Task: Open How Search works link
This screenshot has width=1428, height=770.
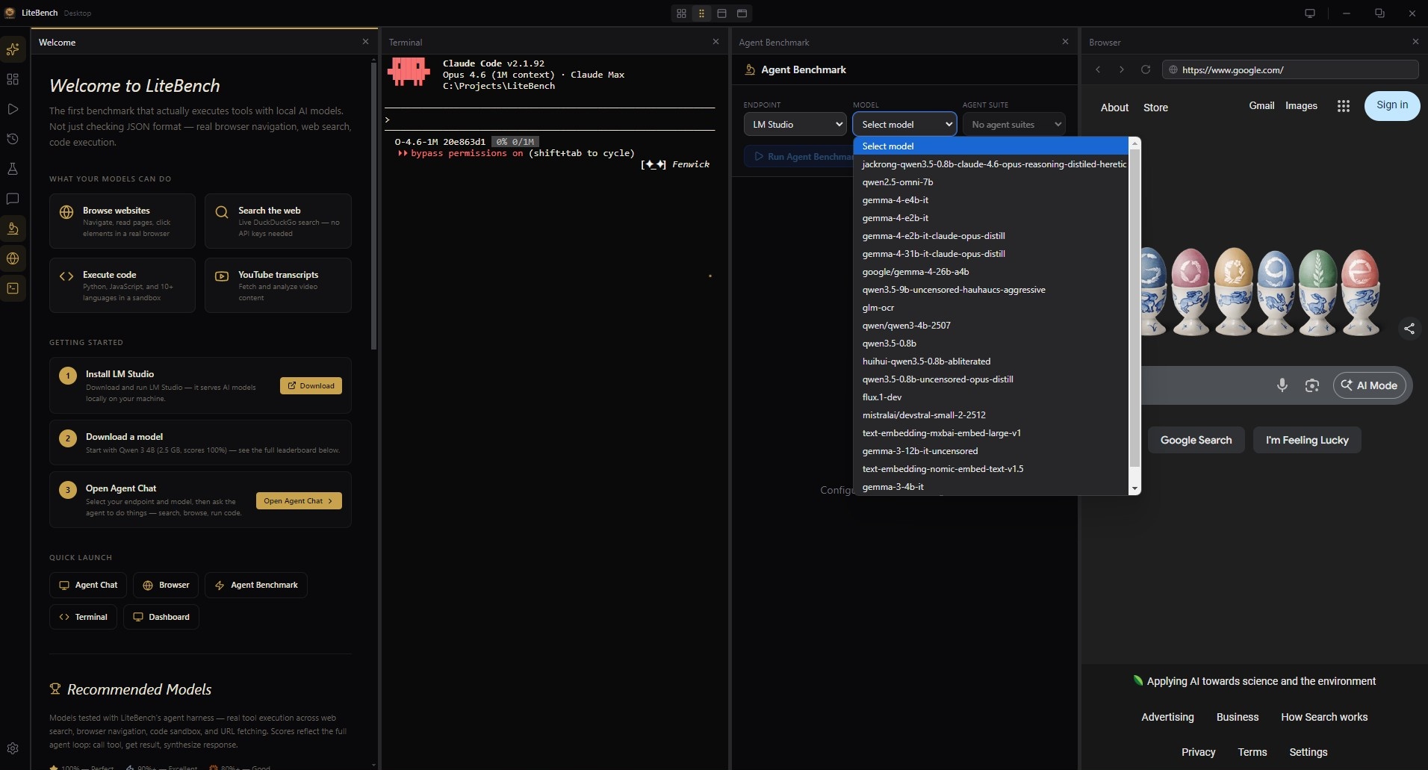Action: (x=1324, y=717)
